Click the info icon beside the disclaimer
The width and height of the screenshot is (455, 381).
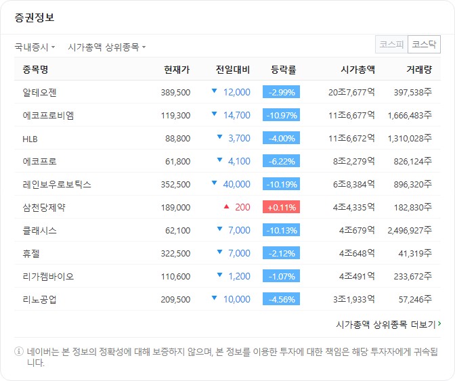pyautogui.click(x=18, y=352)
